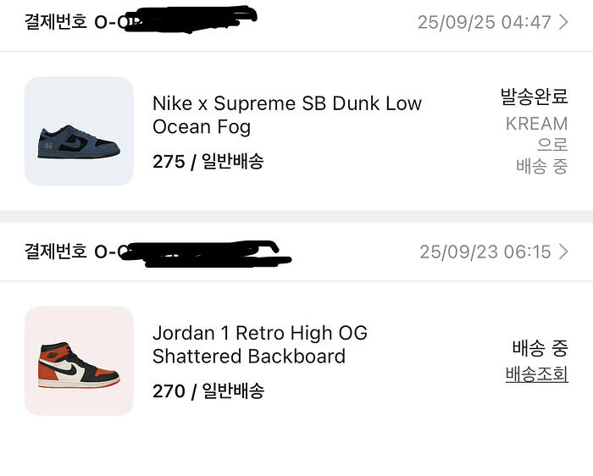The width and height of the screenshot is (593, 476).
Task: Tap the Ocean Fog Dunk sneaker thumbnail
Action: tap(79, 131)
